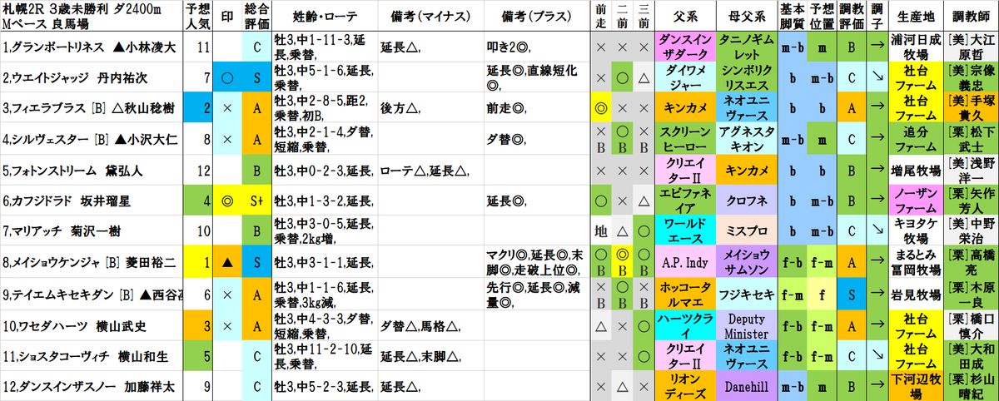Click breeder 追分ファーム cell
The image size is (999, 401).
pyautogui.click(x=917, y=139)
